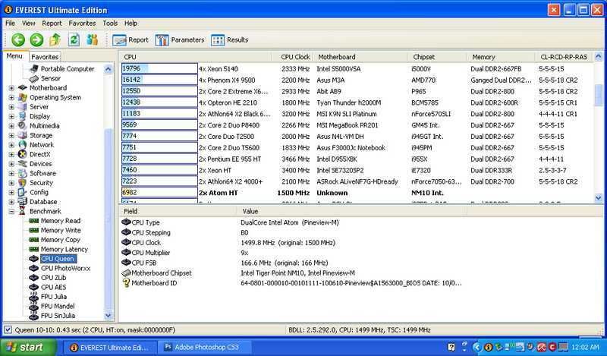Select CPU AES benchmark
The image size is (607, 356).
[x=53, y=287]
